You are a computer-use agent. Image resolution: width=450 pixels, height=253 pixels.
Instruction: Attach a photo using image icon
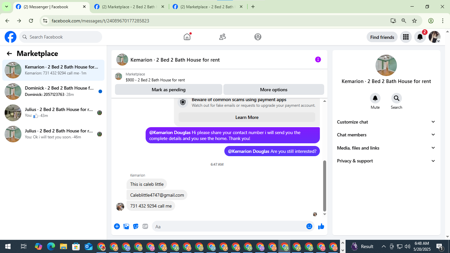126,226
